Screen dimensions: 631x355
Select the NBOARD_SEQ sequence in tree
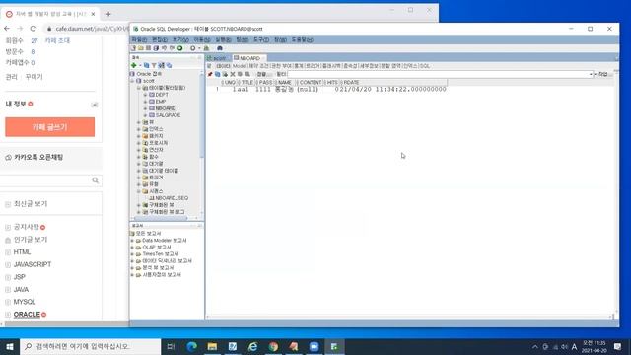coord(172,198)
